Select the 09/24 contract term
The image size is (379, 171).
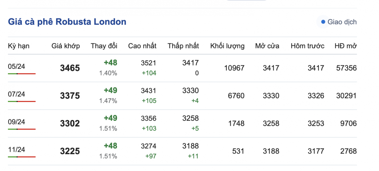click(x=17, y=122)
